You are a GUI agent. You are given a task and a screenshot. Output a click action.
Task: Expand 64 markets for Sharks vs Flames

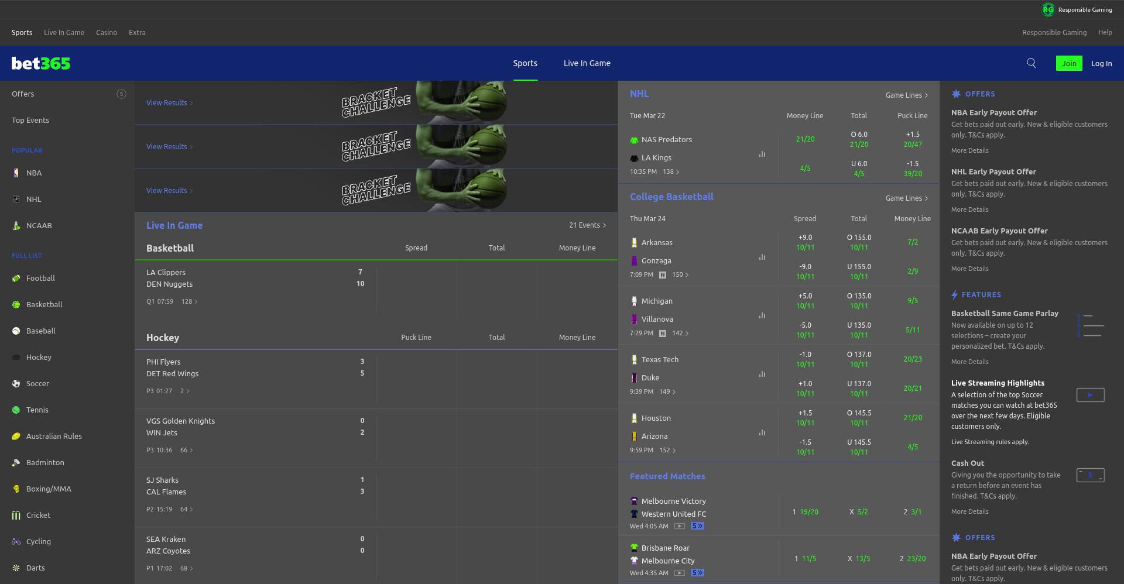click(x=186, y=509)
